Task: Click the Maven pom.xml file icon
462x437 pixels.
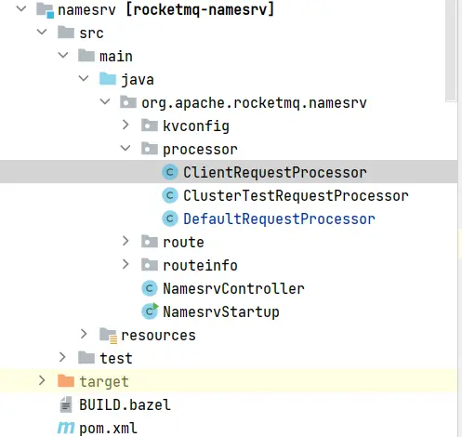Action: coord(66,428)
